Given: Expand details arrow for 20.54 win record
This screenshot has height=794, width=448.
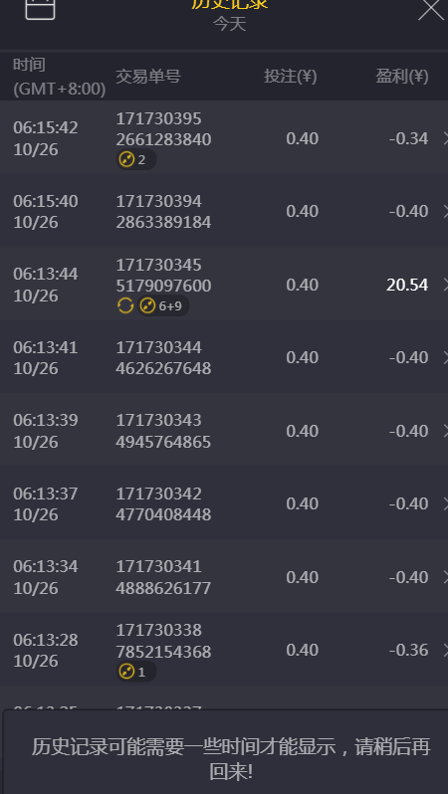Looking at the screenshot, I should (445, 285).
